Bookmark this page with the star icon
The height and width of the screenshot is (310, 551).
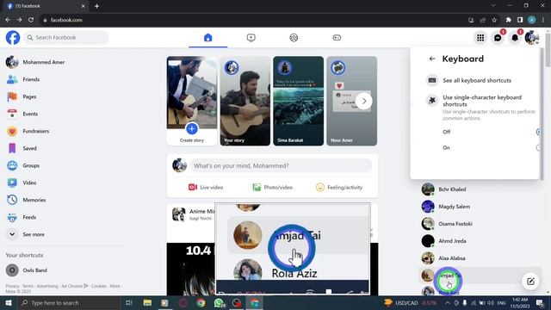[x=494, y=20]
